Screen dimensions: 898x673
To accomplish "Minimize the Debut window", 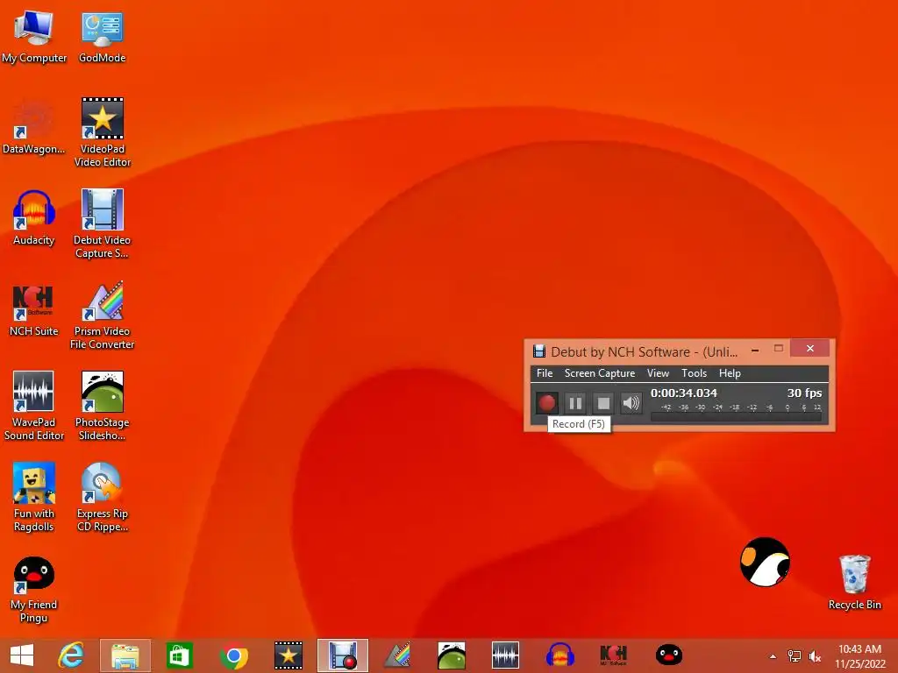I will (x=755, y=350).
